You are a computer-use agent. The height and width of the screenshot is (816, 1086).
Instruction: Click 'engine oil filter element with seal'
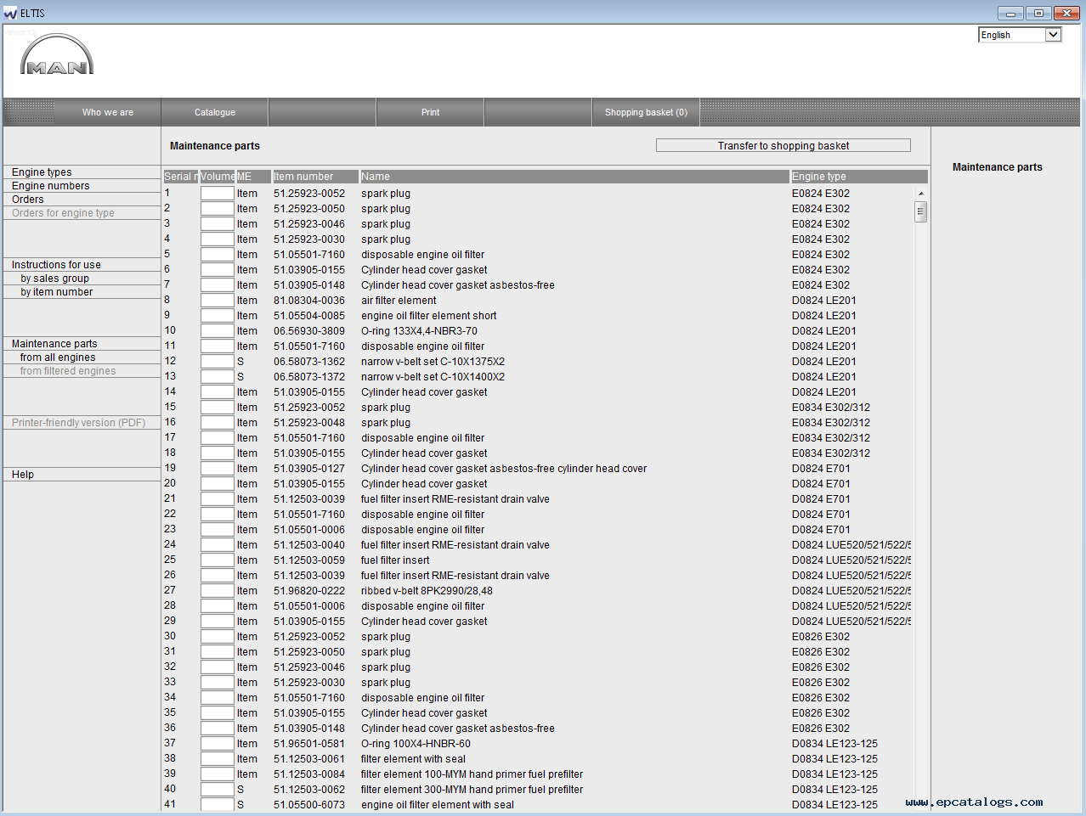pos(438,805)
